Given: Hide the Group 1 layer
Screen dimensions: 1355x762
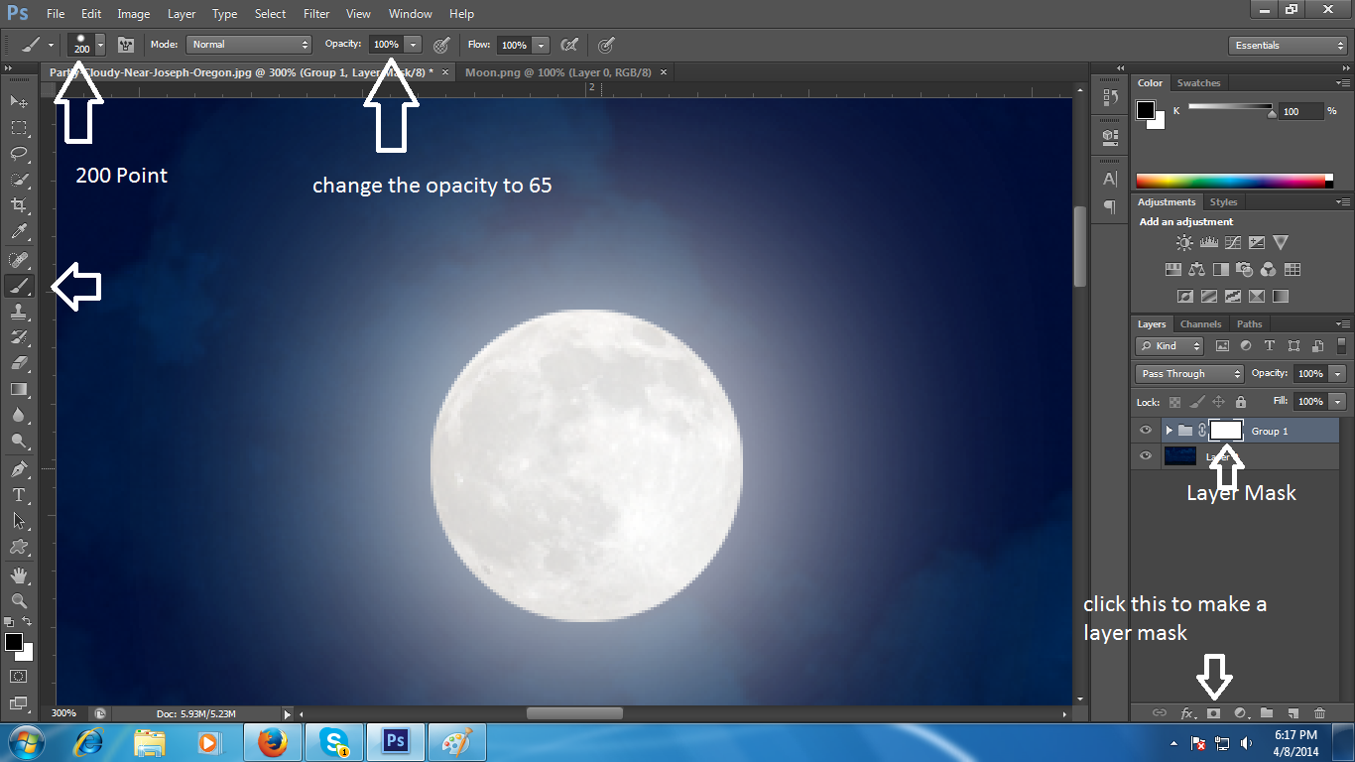Looking at the screenshot, I should [1146, 430].
